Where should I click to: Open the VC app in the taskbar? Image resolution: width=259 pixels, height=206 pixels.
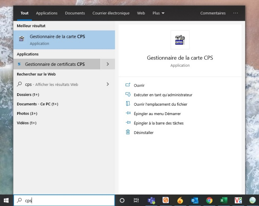click(238, 200)
